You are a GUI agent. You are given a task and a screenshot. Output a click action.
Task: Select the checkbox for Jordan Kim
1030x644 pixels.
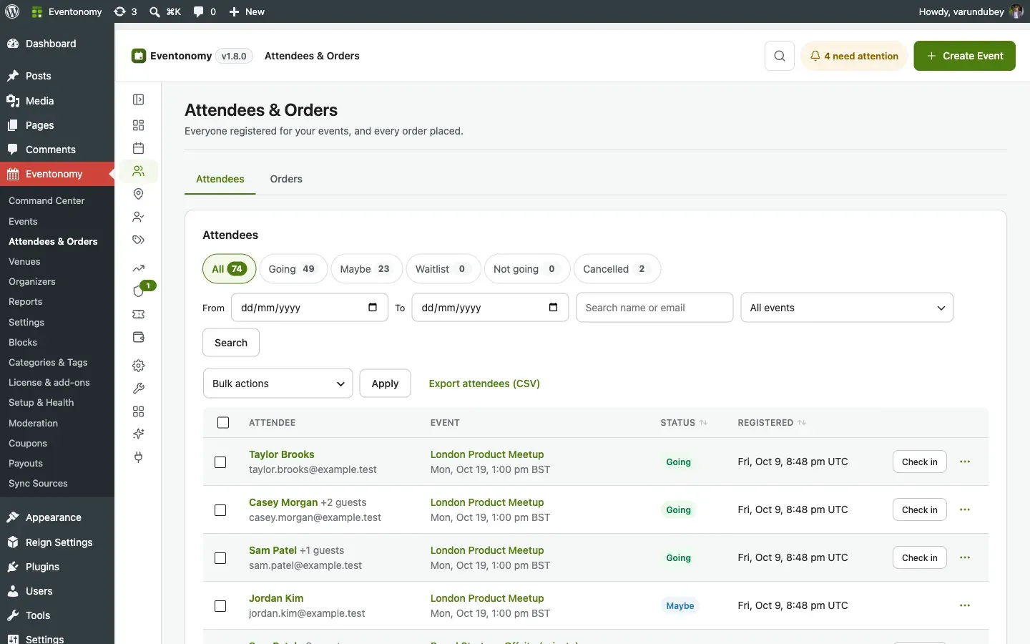point(220,606)
